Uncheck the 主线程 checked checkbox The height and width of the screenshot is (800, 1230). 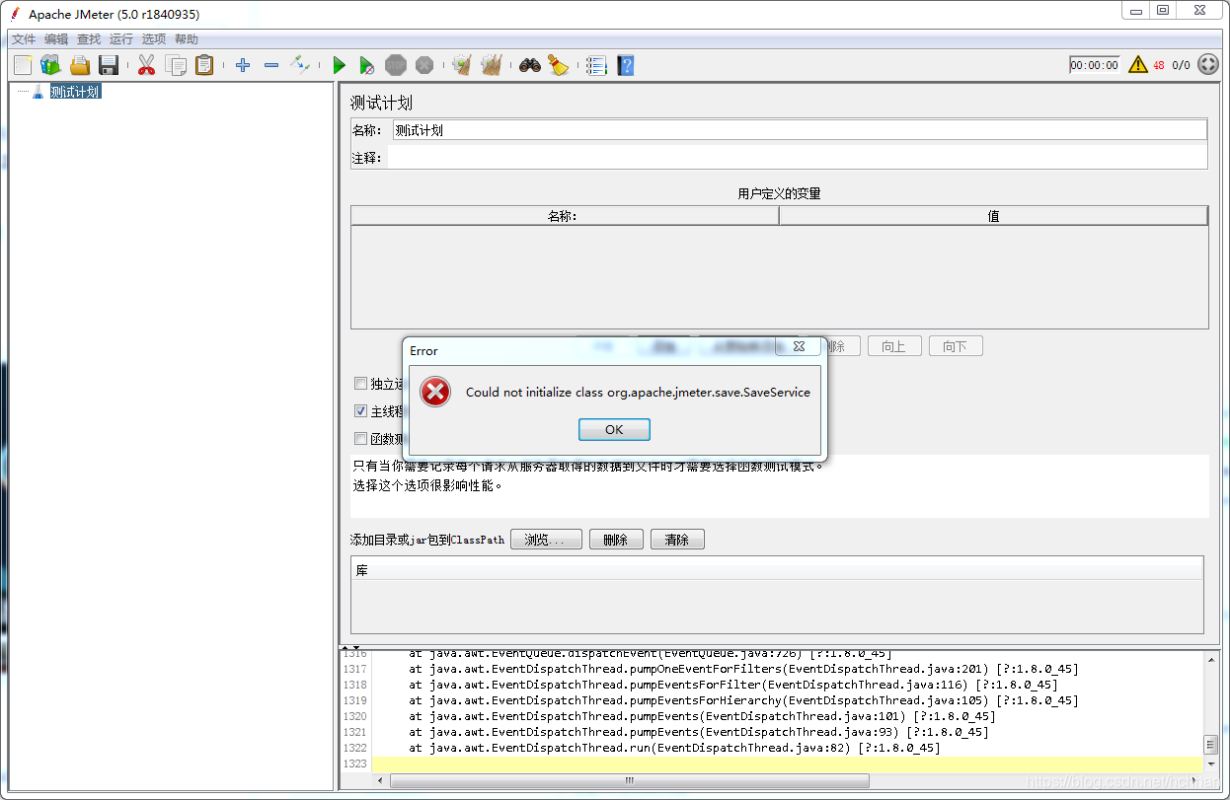click(x=360, y=411)
